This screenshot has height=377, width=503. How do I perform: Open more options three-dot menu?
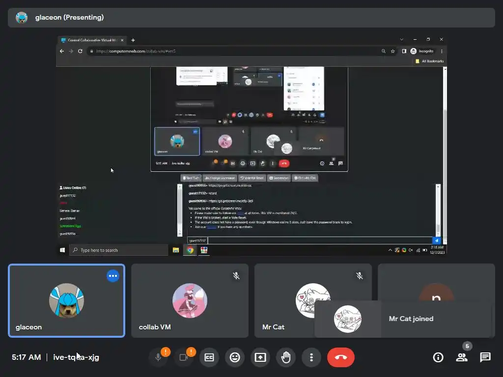coord(311,357)
